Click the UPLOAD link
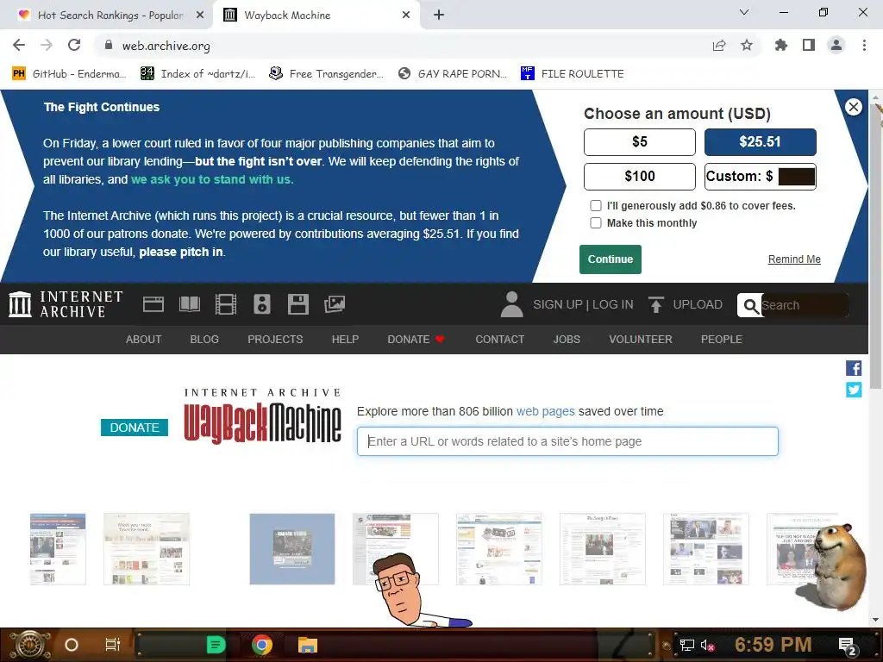The width and height of the screenshot is (883, 662). coord(698,304)
